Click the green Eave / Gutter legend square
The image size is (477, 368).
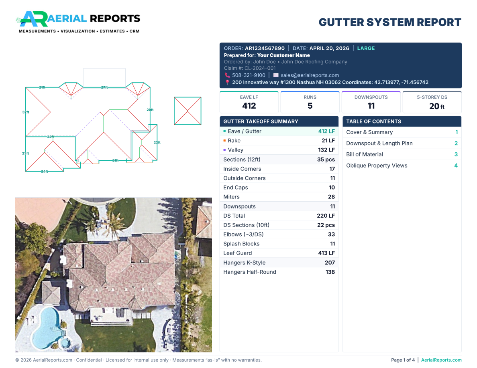(224, 131)
